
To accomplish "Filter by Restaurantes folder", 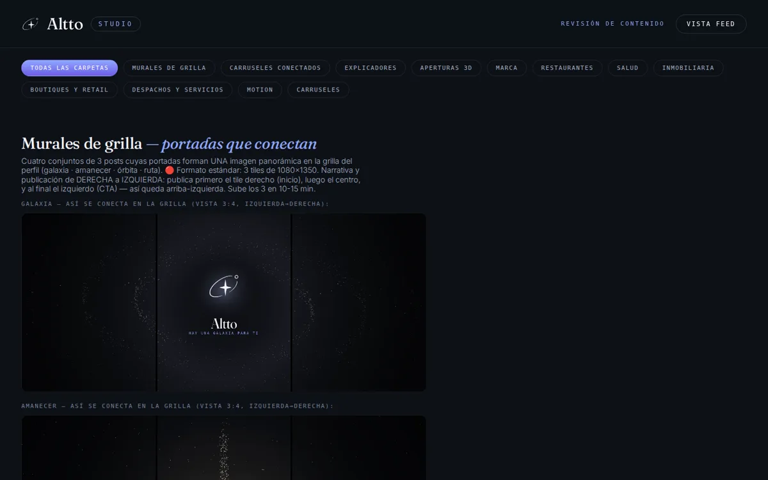I will [567, 68].
